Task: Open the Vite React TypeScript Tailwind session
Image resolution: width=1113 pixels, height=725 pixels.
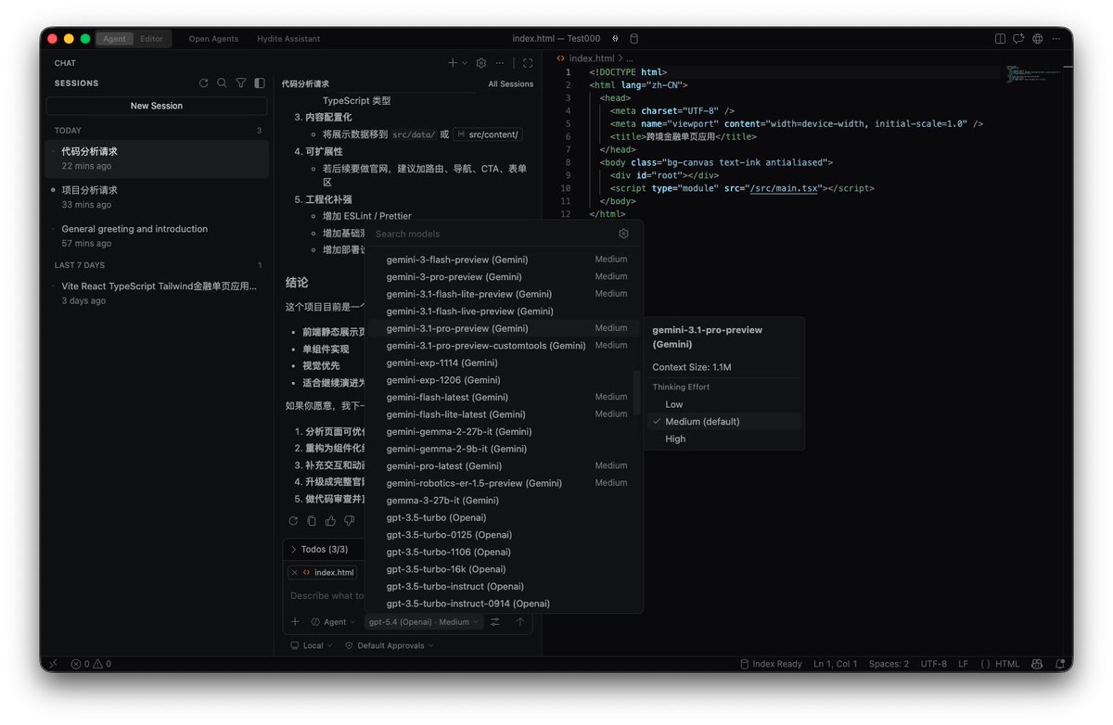Action: pos(158,293)
